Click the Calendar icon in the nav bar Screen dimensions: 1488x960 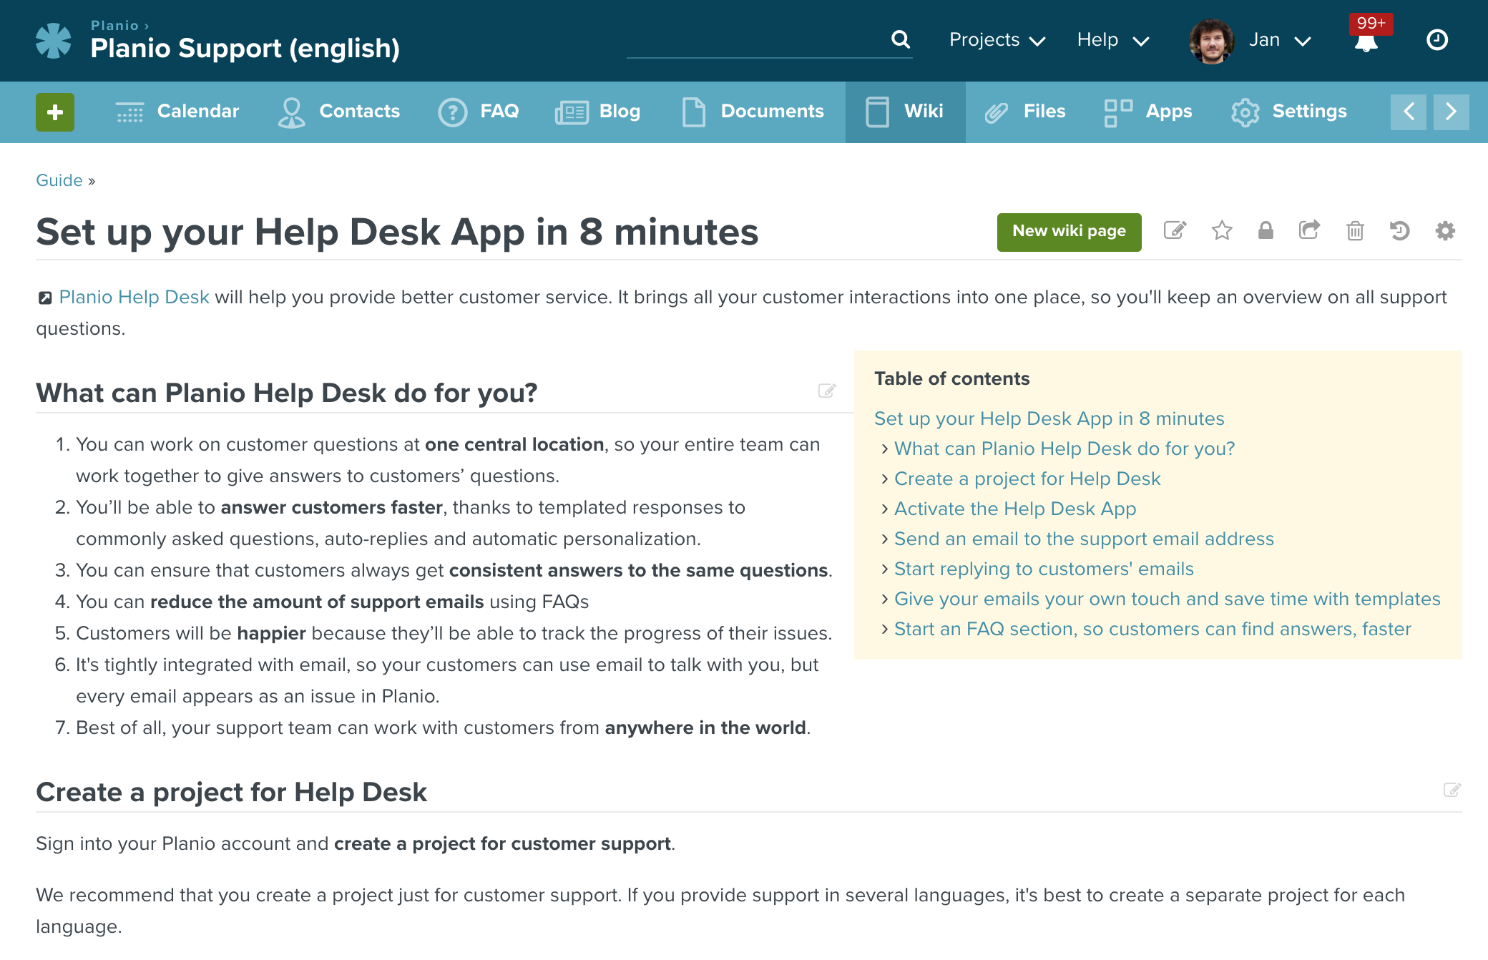pyautogui.click(x=129, y=112)
